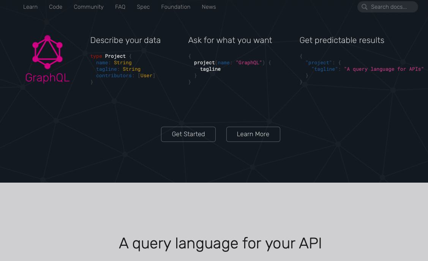Open the FAQ page
The width and height of the screenshot is (428, 261).
click(120, 6)
